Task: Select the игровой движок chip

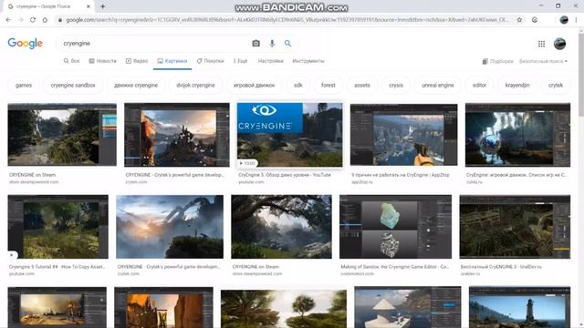Action: [254, 85]
